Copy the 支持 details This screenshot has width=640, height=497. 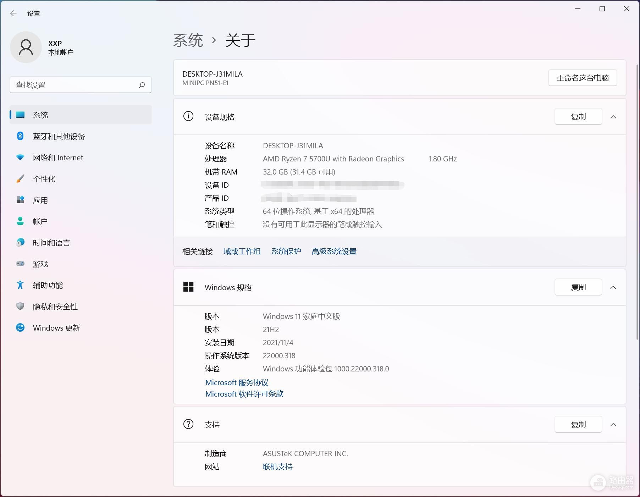coord(578,424)
